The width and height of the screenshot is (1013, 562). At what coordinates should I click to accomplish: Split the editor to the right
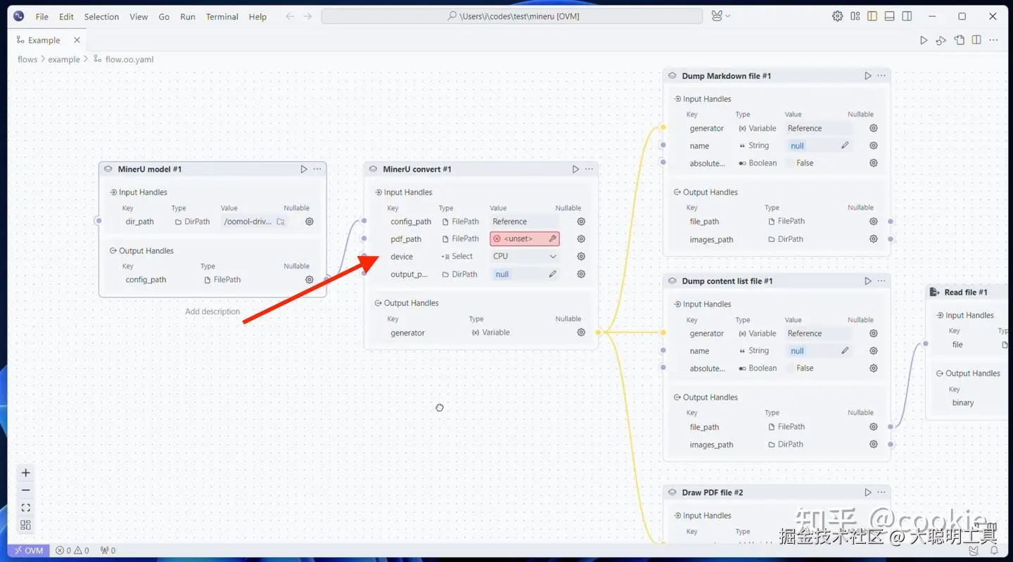point(976,40)
